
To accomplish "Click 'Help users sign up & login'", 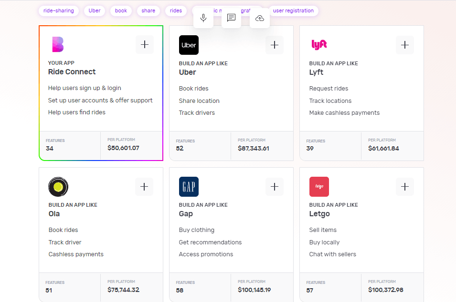I will tap(85, 88).
